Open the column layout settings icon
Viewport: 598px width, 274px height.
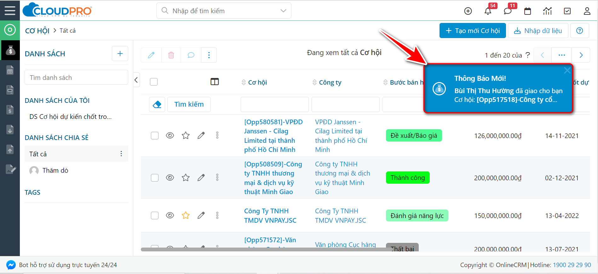(x=215, y=82)
